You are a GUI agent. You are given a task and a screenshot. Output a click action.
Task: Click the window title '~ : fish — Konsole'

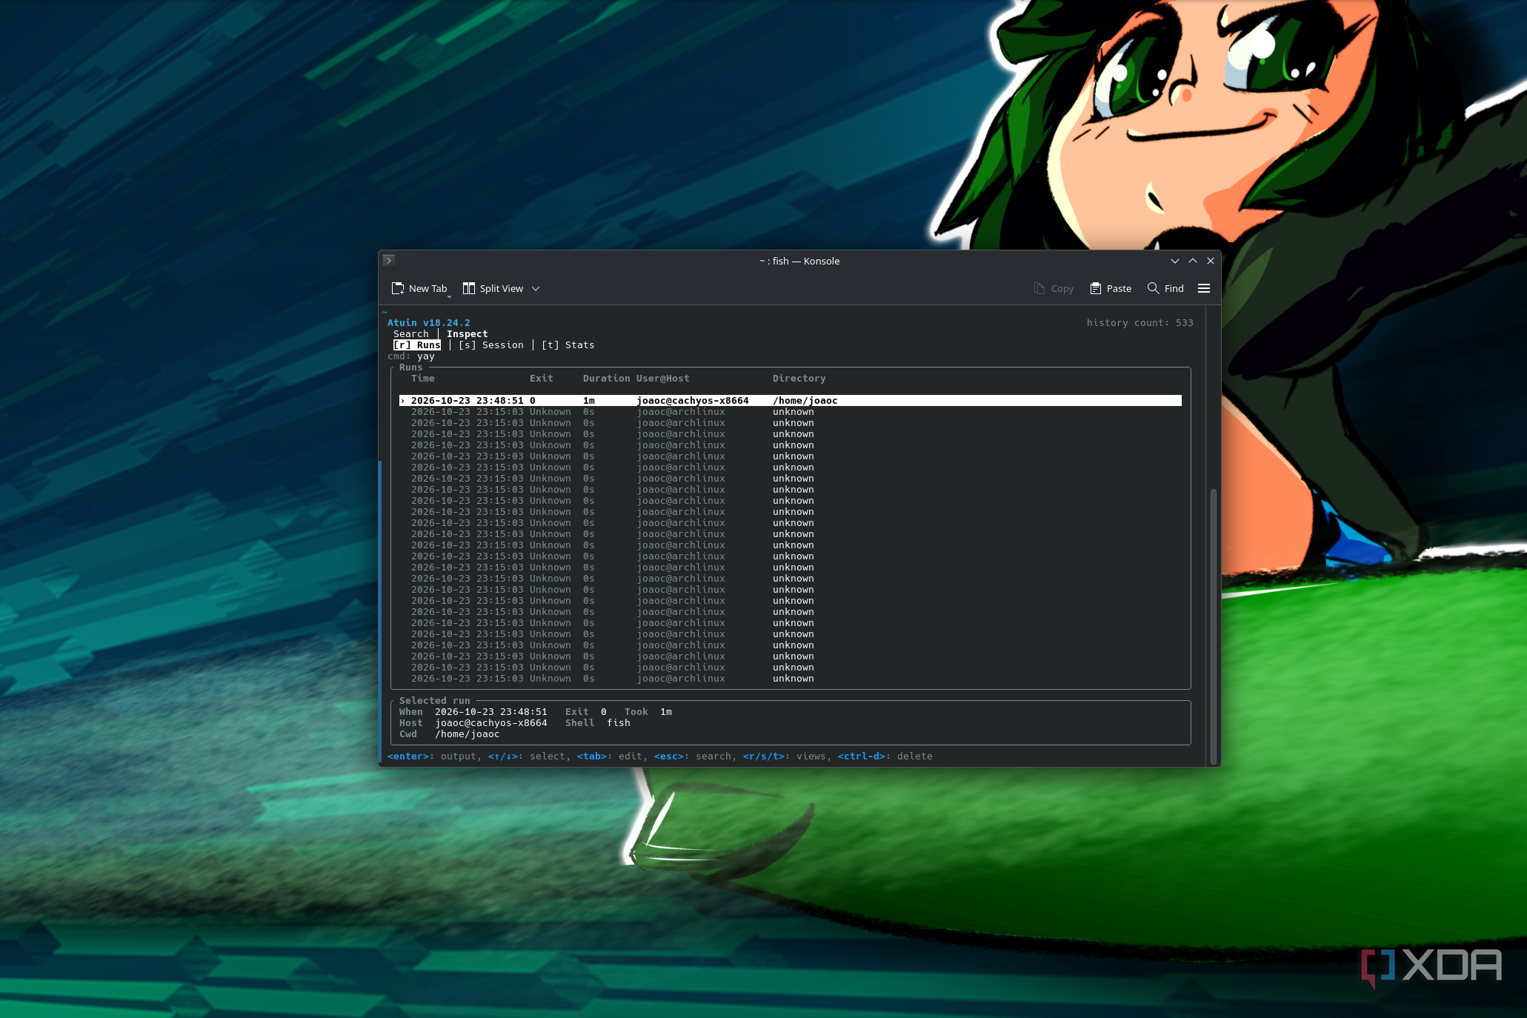pos(799,261)
